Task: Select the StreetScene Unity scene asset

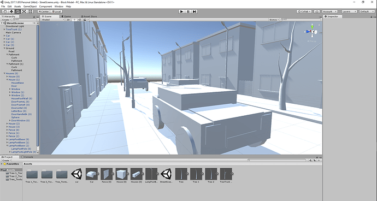Action: coord(166,174)
